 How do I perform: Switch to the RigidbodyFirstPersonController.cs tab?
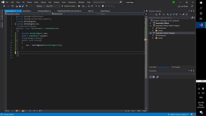coord(70,11)
